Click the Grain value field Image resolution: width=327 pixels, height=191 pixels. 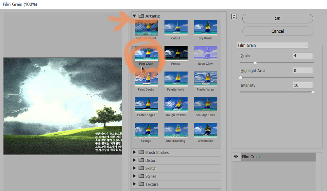point(302,56)
